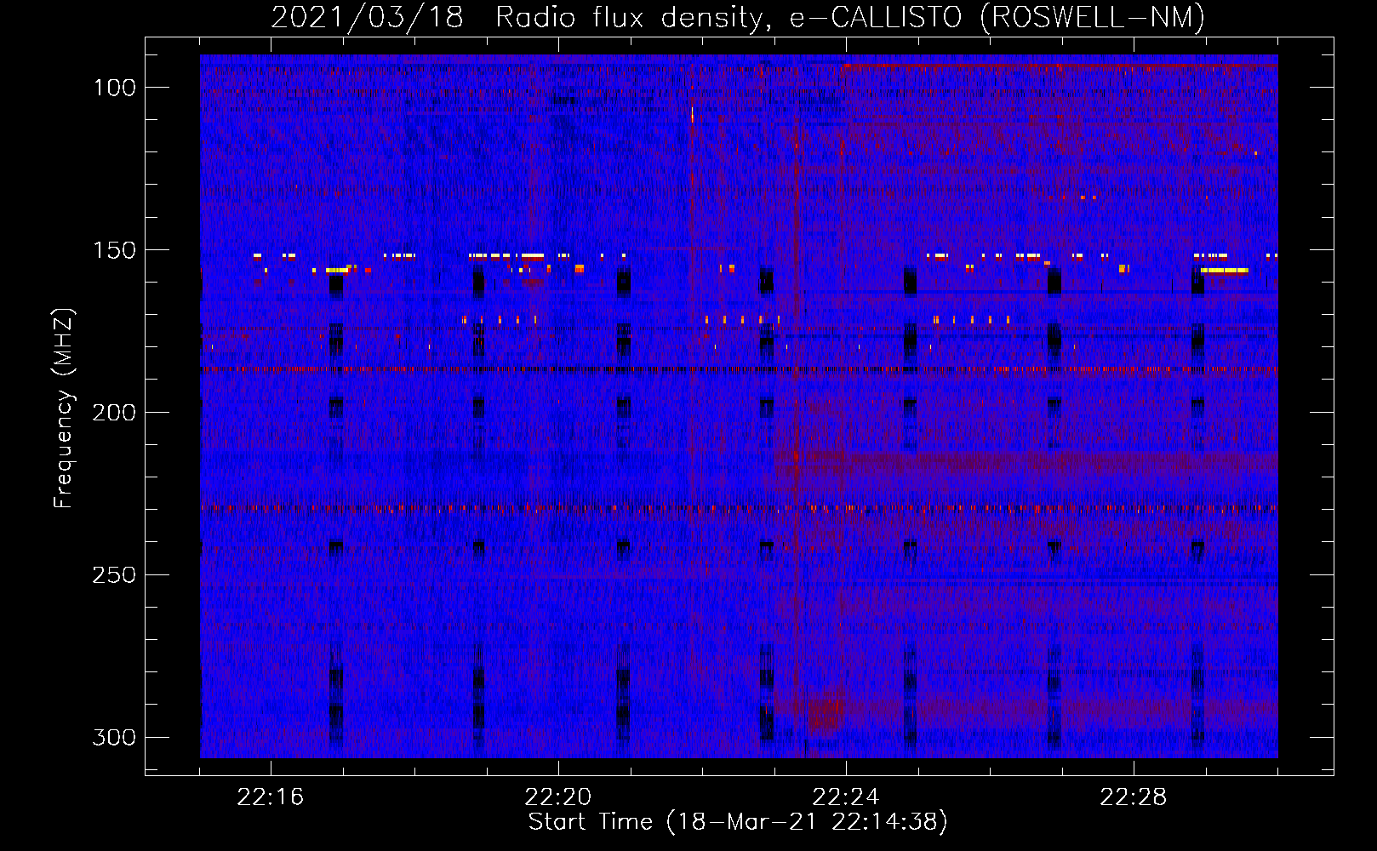Viewport: 1377px width, 851px height.
Task: Click the 22:24 time tick label
Action: click(x=846, y=797)
